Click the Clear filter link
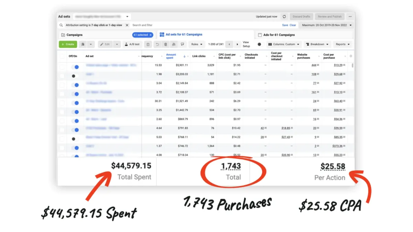Image resolution: width=413 pixels, height=232 pixels. 293,25
